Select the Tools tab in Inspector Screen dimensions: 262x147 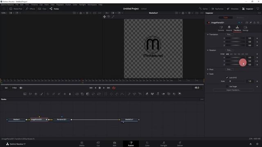click(226, 18)
